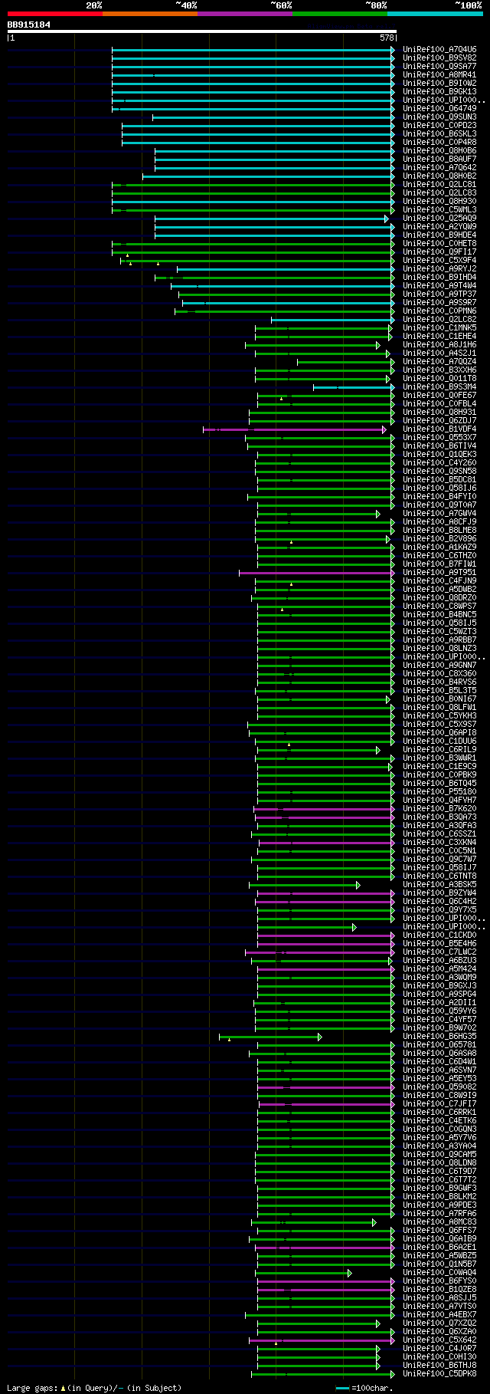Select hit label UniRef100_A8MR41

(x=439, y=74)
